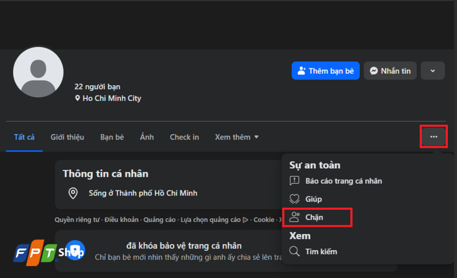457x278 pixels.
Task: Open the Xem thêm dropdown tab
Action: pos(236,137)
